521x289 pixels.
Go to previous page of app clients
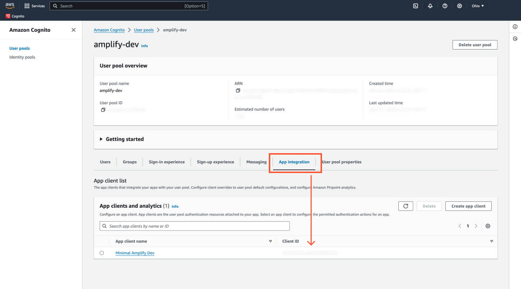[x=460, y=226]
